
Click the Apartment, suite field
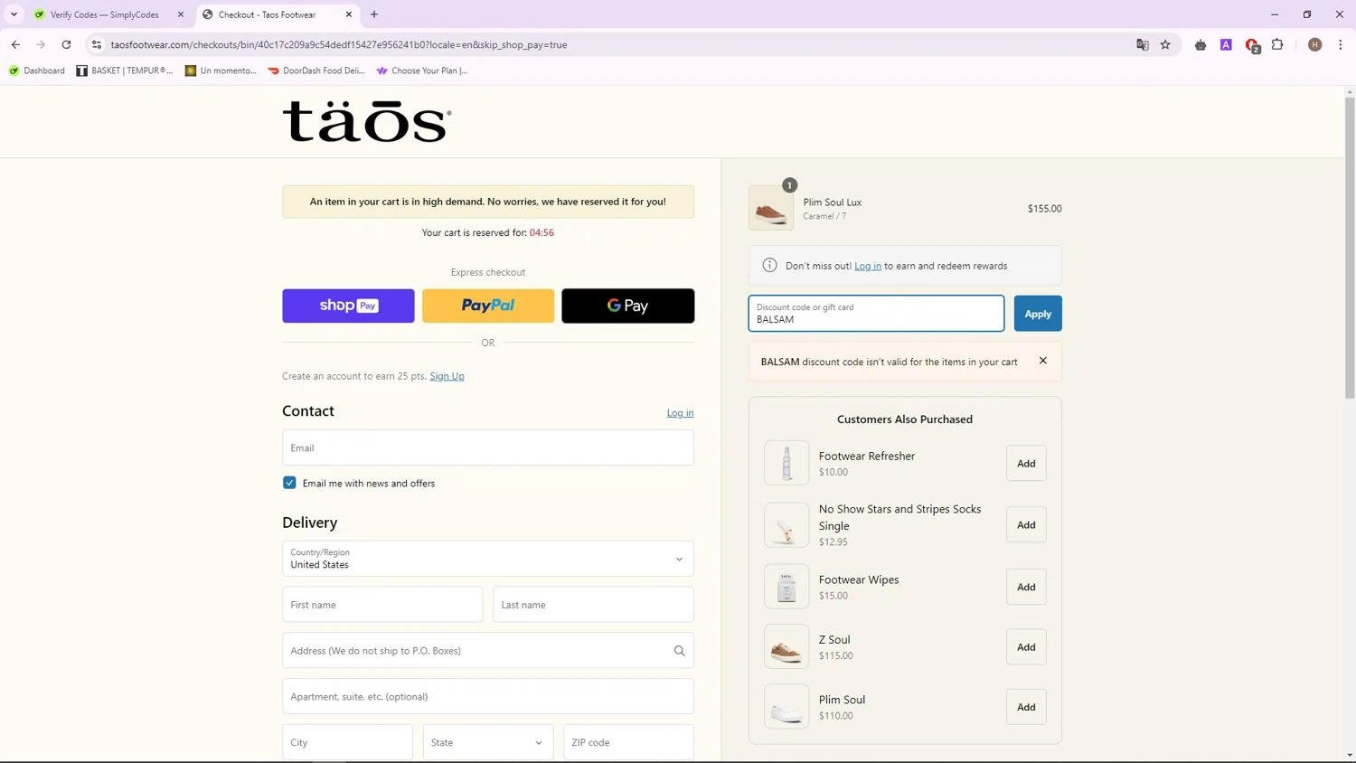click(x=488, y=697)
